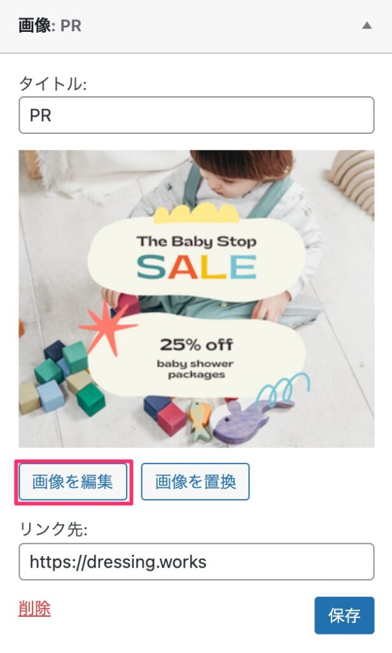The image size is (392, 653).
Task: Click inside the リンク先 URL field
Action: 196,562
